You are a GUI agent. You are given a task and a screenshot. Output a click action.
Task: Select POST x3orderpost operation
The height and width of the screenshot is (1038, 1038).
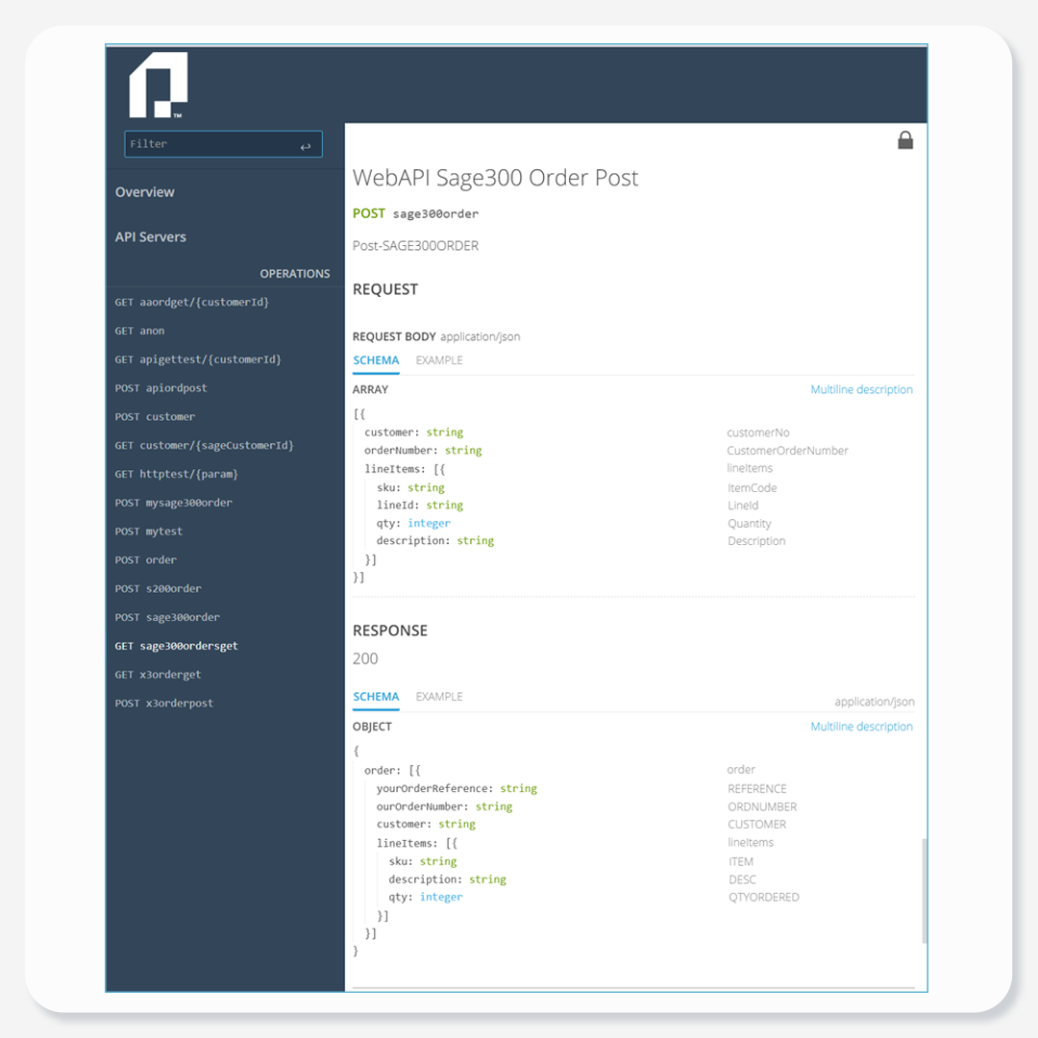coord(164,703)
